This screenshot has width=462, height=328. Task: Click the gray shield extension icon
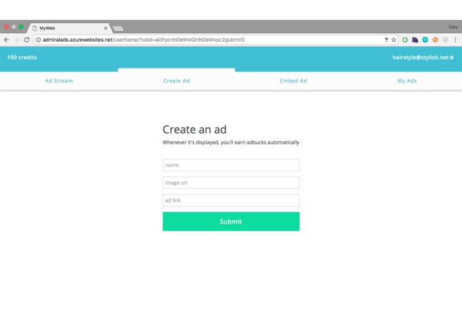[x=445, y=40]
